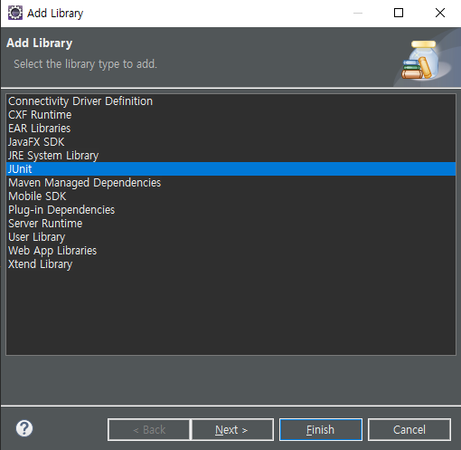Select Mobile SDK library type
This screenshot has width=461, height=450.
230,196
